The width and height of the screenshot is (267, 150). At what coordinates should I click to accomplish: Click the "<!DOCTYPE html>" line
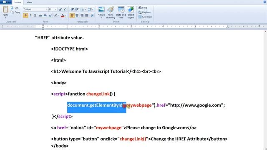click(70, 49)
